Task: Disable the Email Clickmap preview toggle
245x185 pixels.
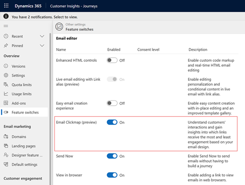Action: 112,122
